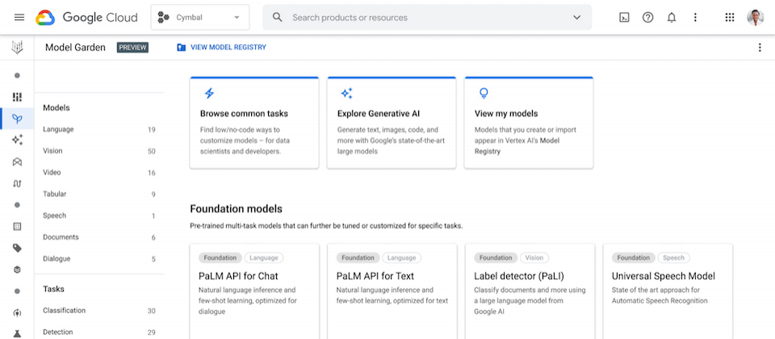
Task: Click the Foundation tag on PaLM API for Text
Action: (358, 258)
